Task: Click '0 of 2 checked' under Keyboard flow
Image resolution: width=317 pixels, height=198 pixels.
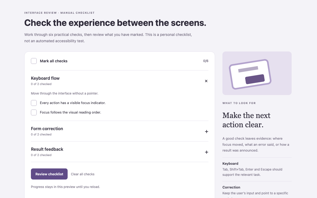Action: click(x=41, y=84)
